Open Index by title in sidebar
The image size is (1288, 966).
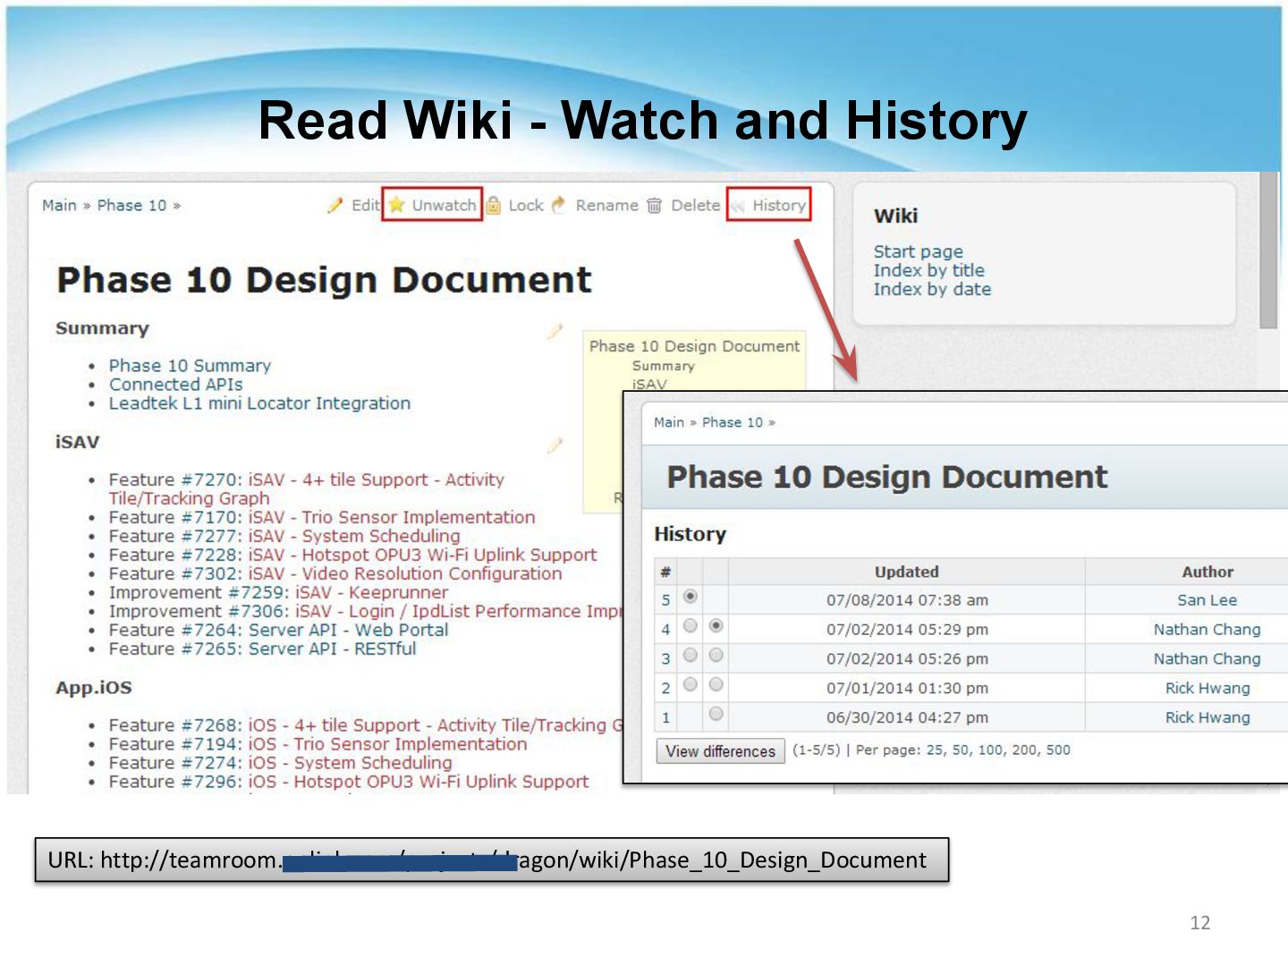tap(929, 270)
